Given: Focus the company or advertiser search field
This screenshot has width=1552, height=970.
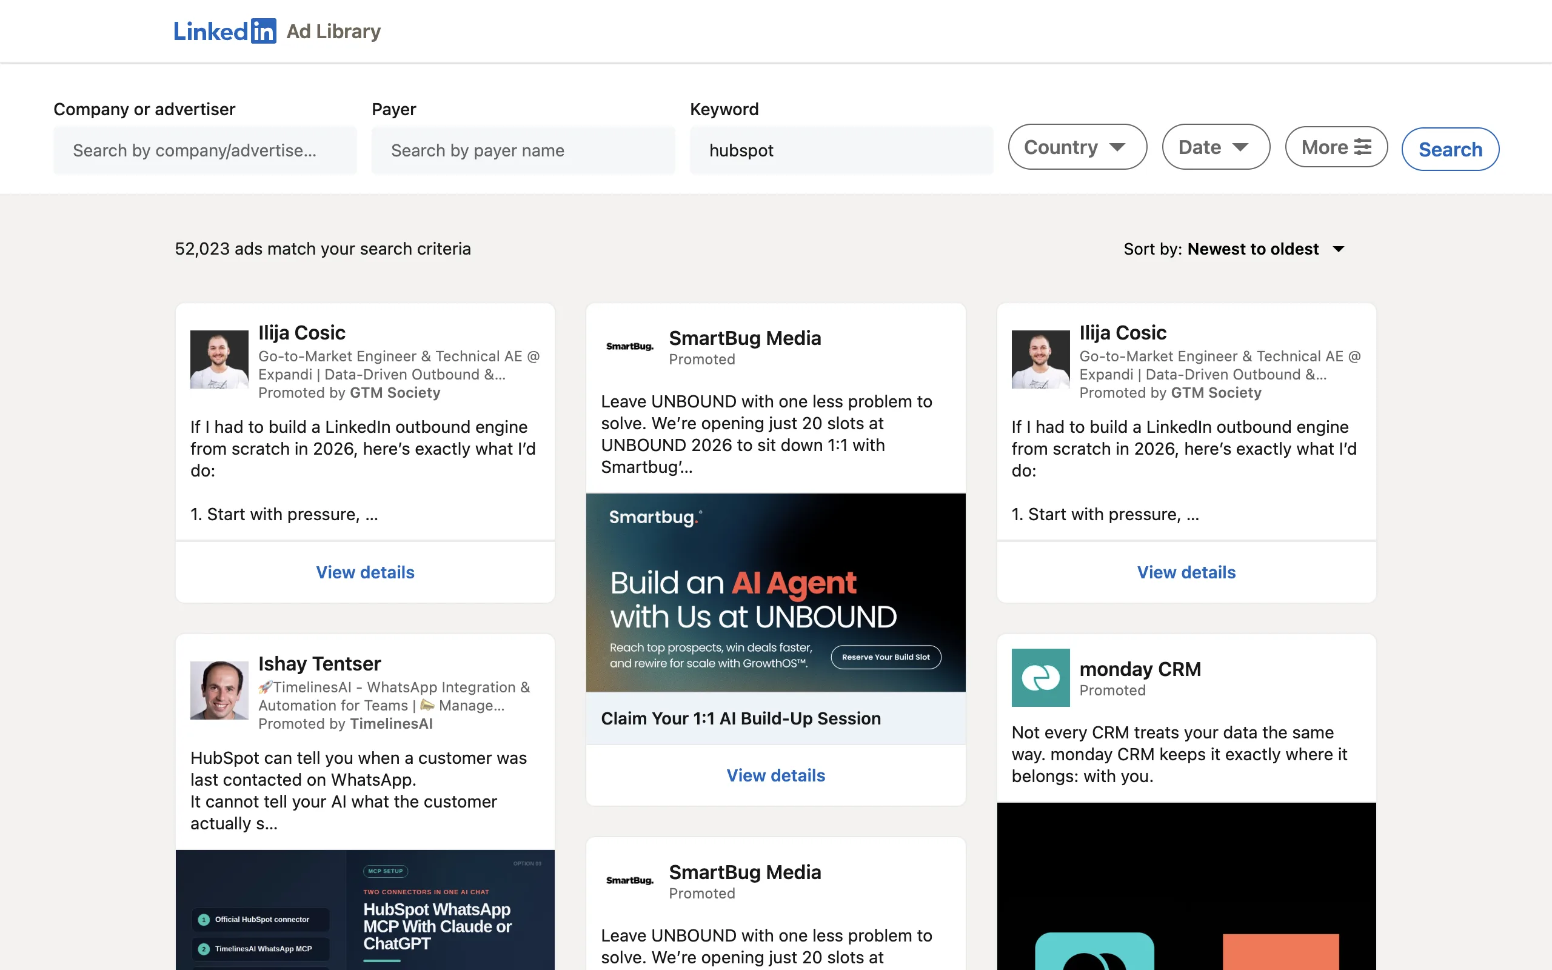Looking at the screenshot, I should pos(206,150).
